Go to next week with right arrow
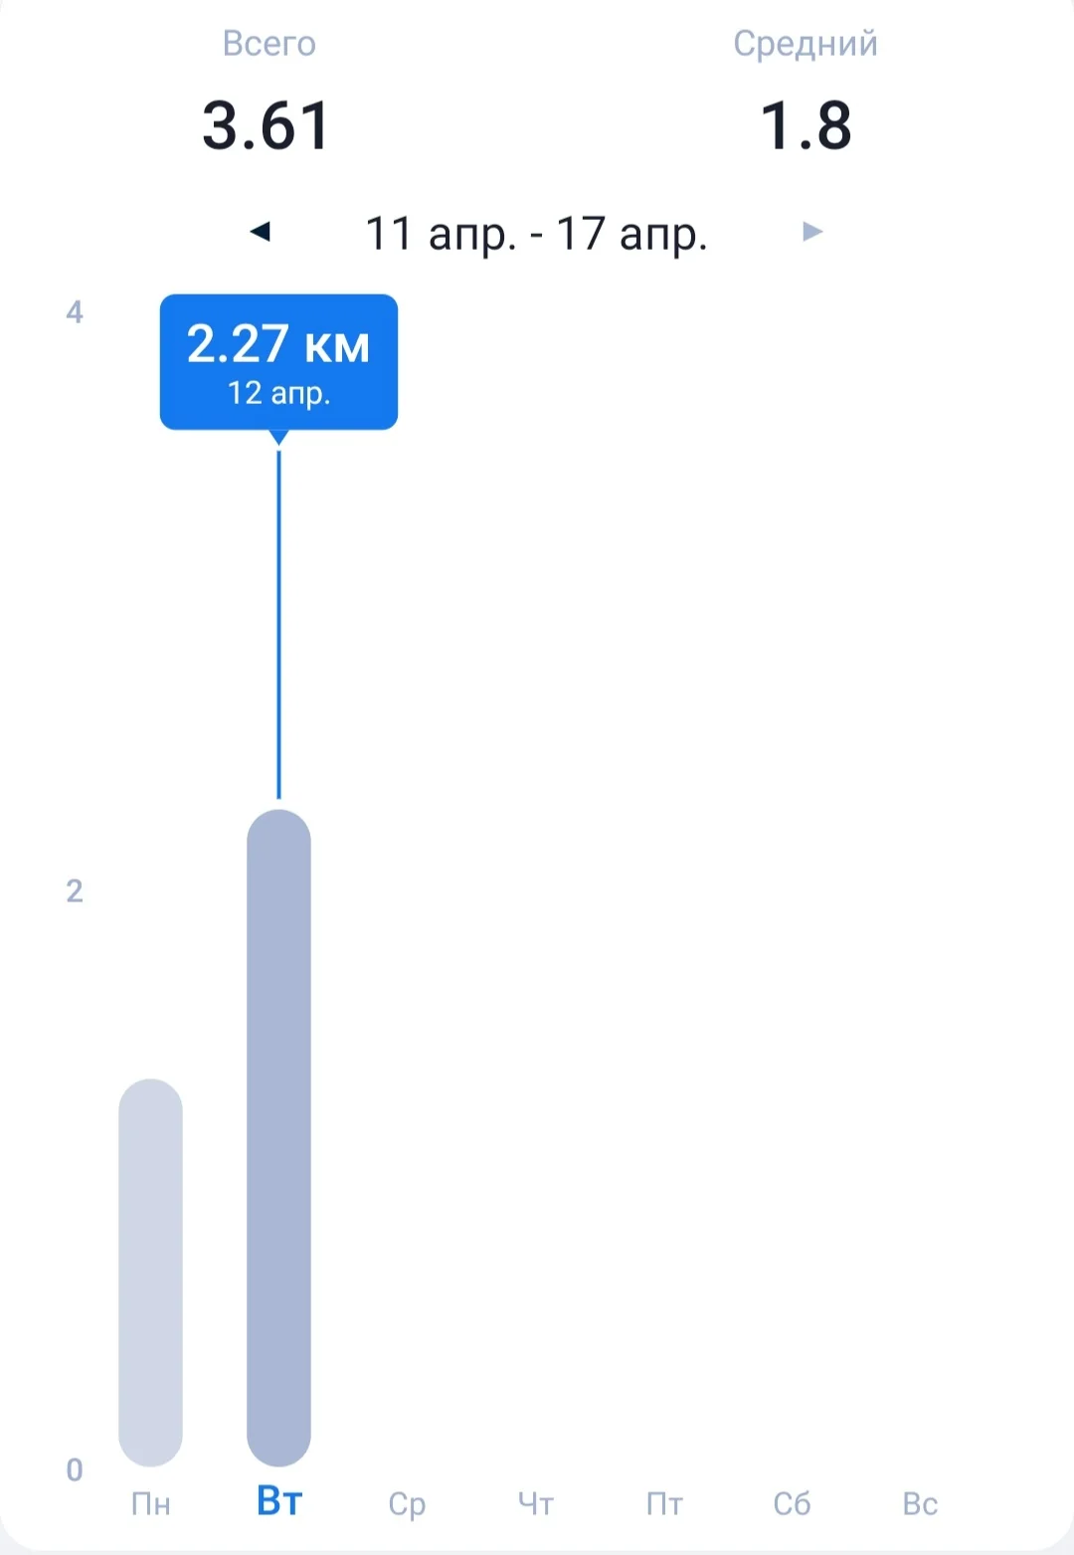Screen dimensions: 1074x1555 [812, 232]
